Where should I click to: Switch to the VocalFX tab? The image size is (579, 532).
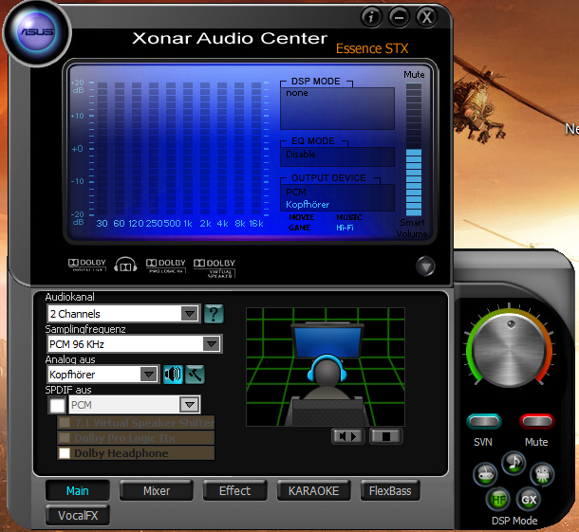pyautogui.click(x=78, y=515)
